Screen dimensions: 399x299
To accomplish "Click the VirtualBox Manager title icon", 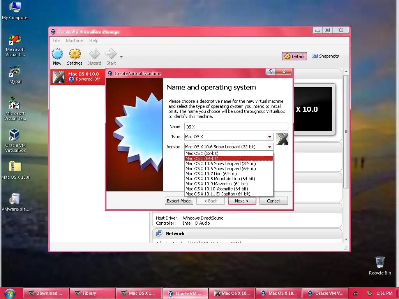I will coord(53,32).
